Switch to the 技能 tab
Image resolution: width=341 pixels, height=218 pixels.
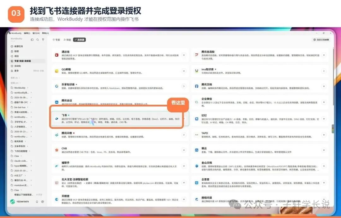coord(68,40)
